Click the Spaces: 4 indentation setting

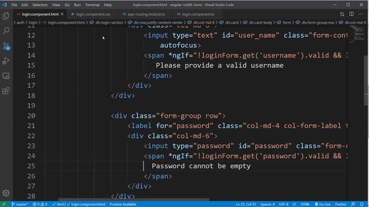tap(268, 204)
